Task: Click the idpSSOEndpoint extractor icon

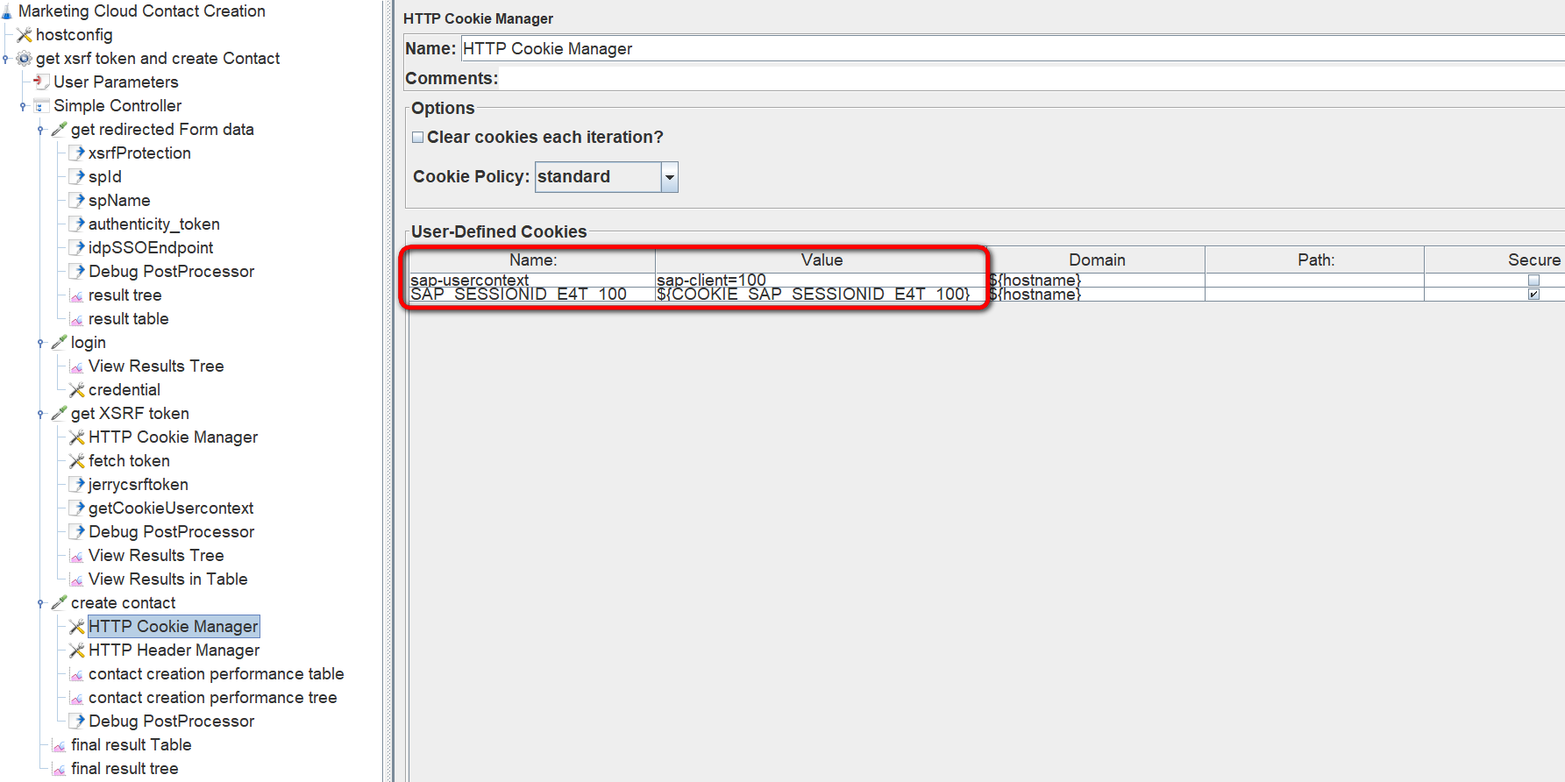Action: tap(77, 248)
